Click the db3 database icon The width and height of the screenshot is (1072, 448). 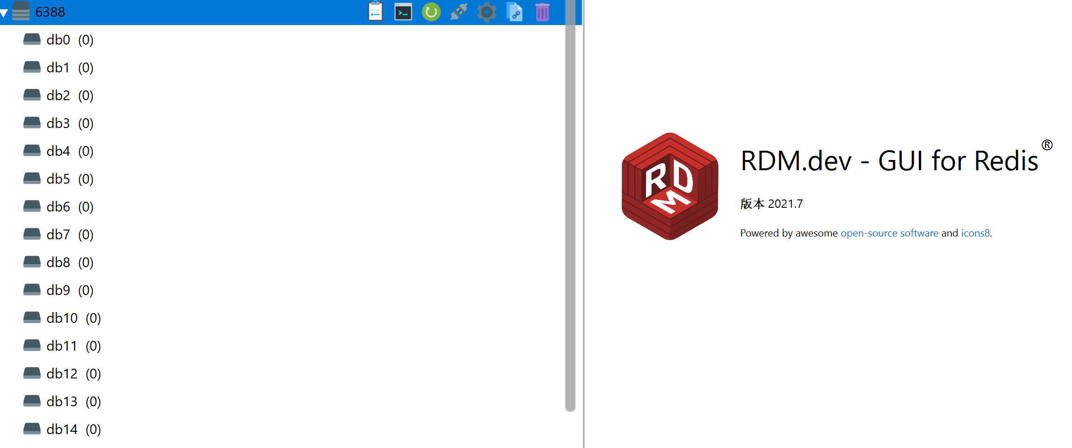32,123
